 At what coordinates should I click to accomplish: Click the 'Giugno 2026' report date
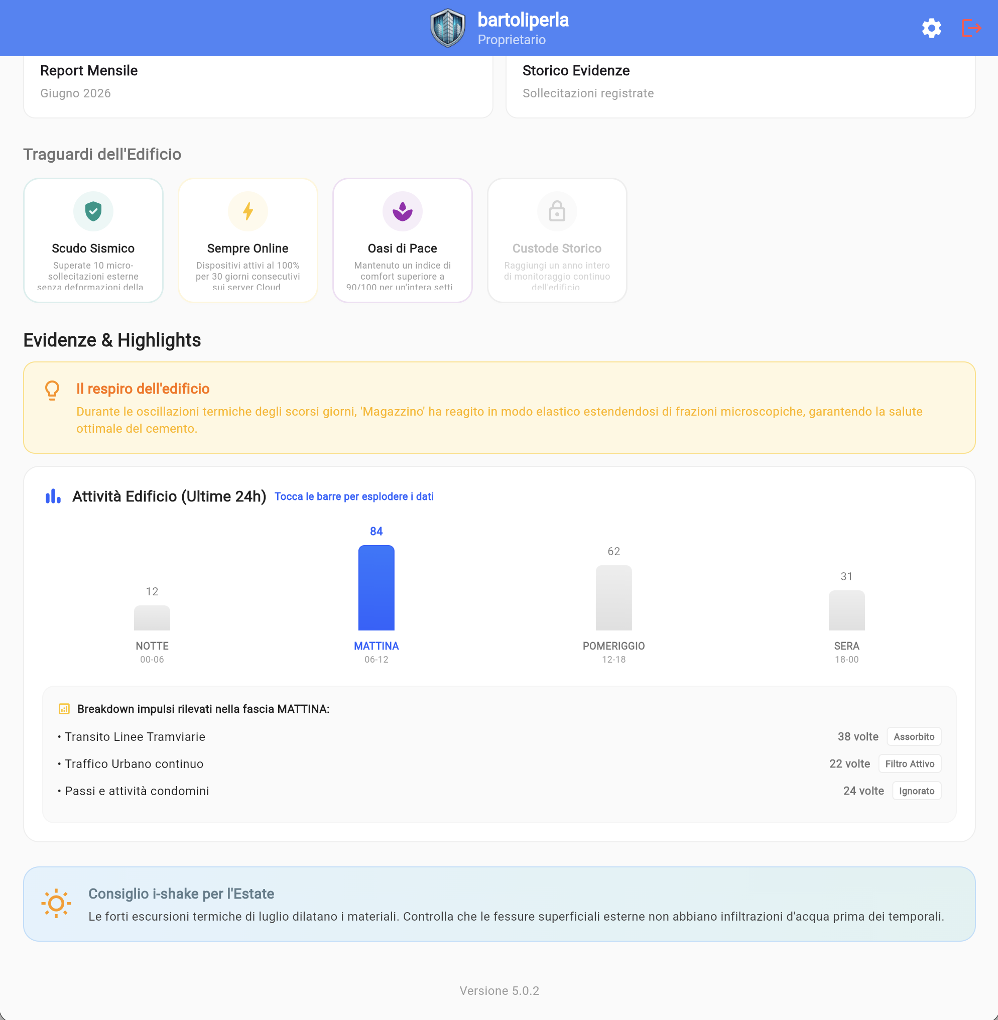click(75, 93)
